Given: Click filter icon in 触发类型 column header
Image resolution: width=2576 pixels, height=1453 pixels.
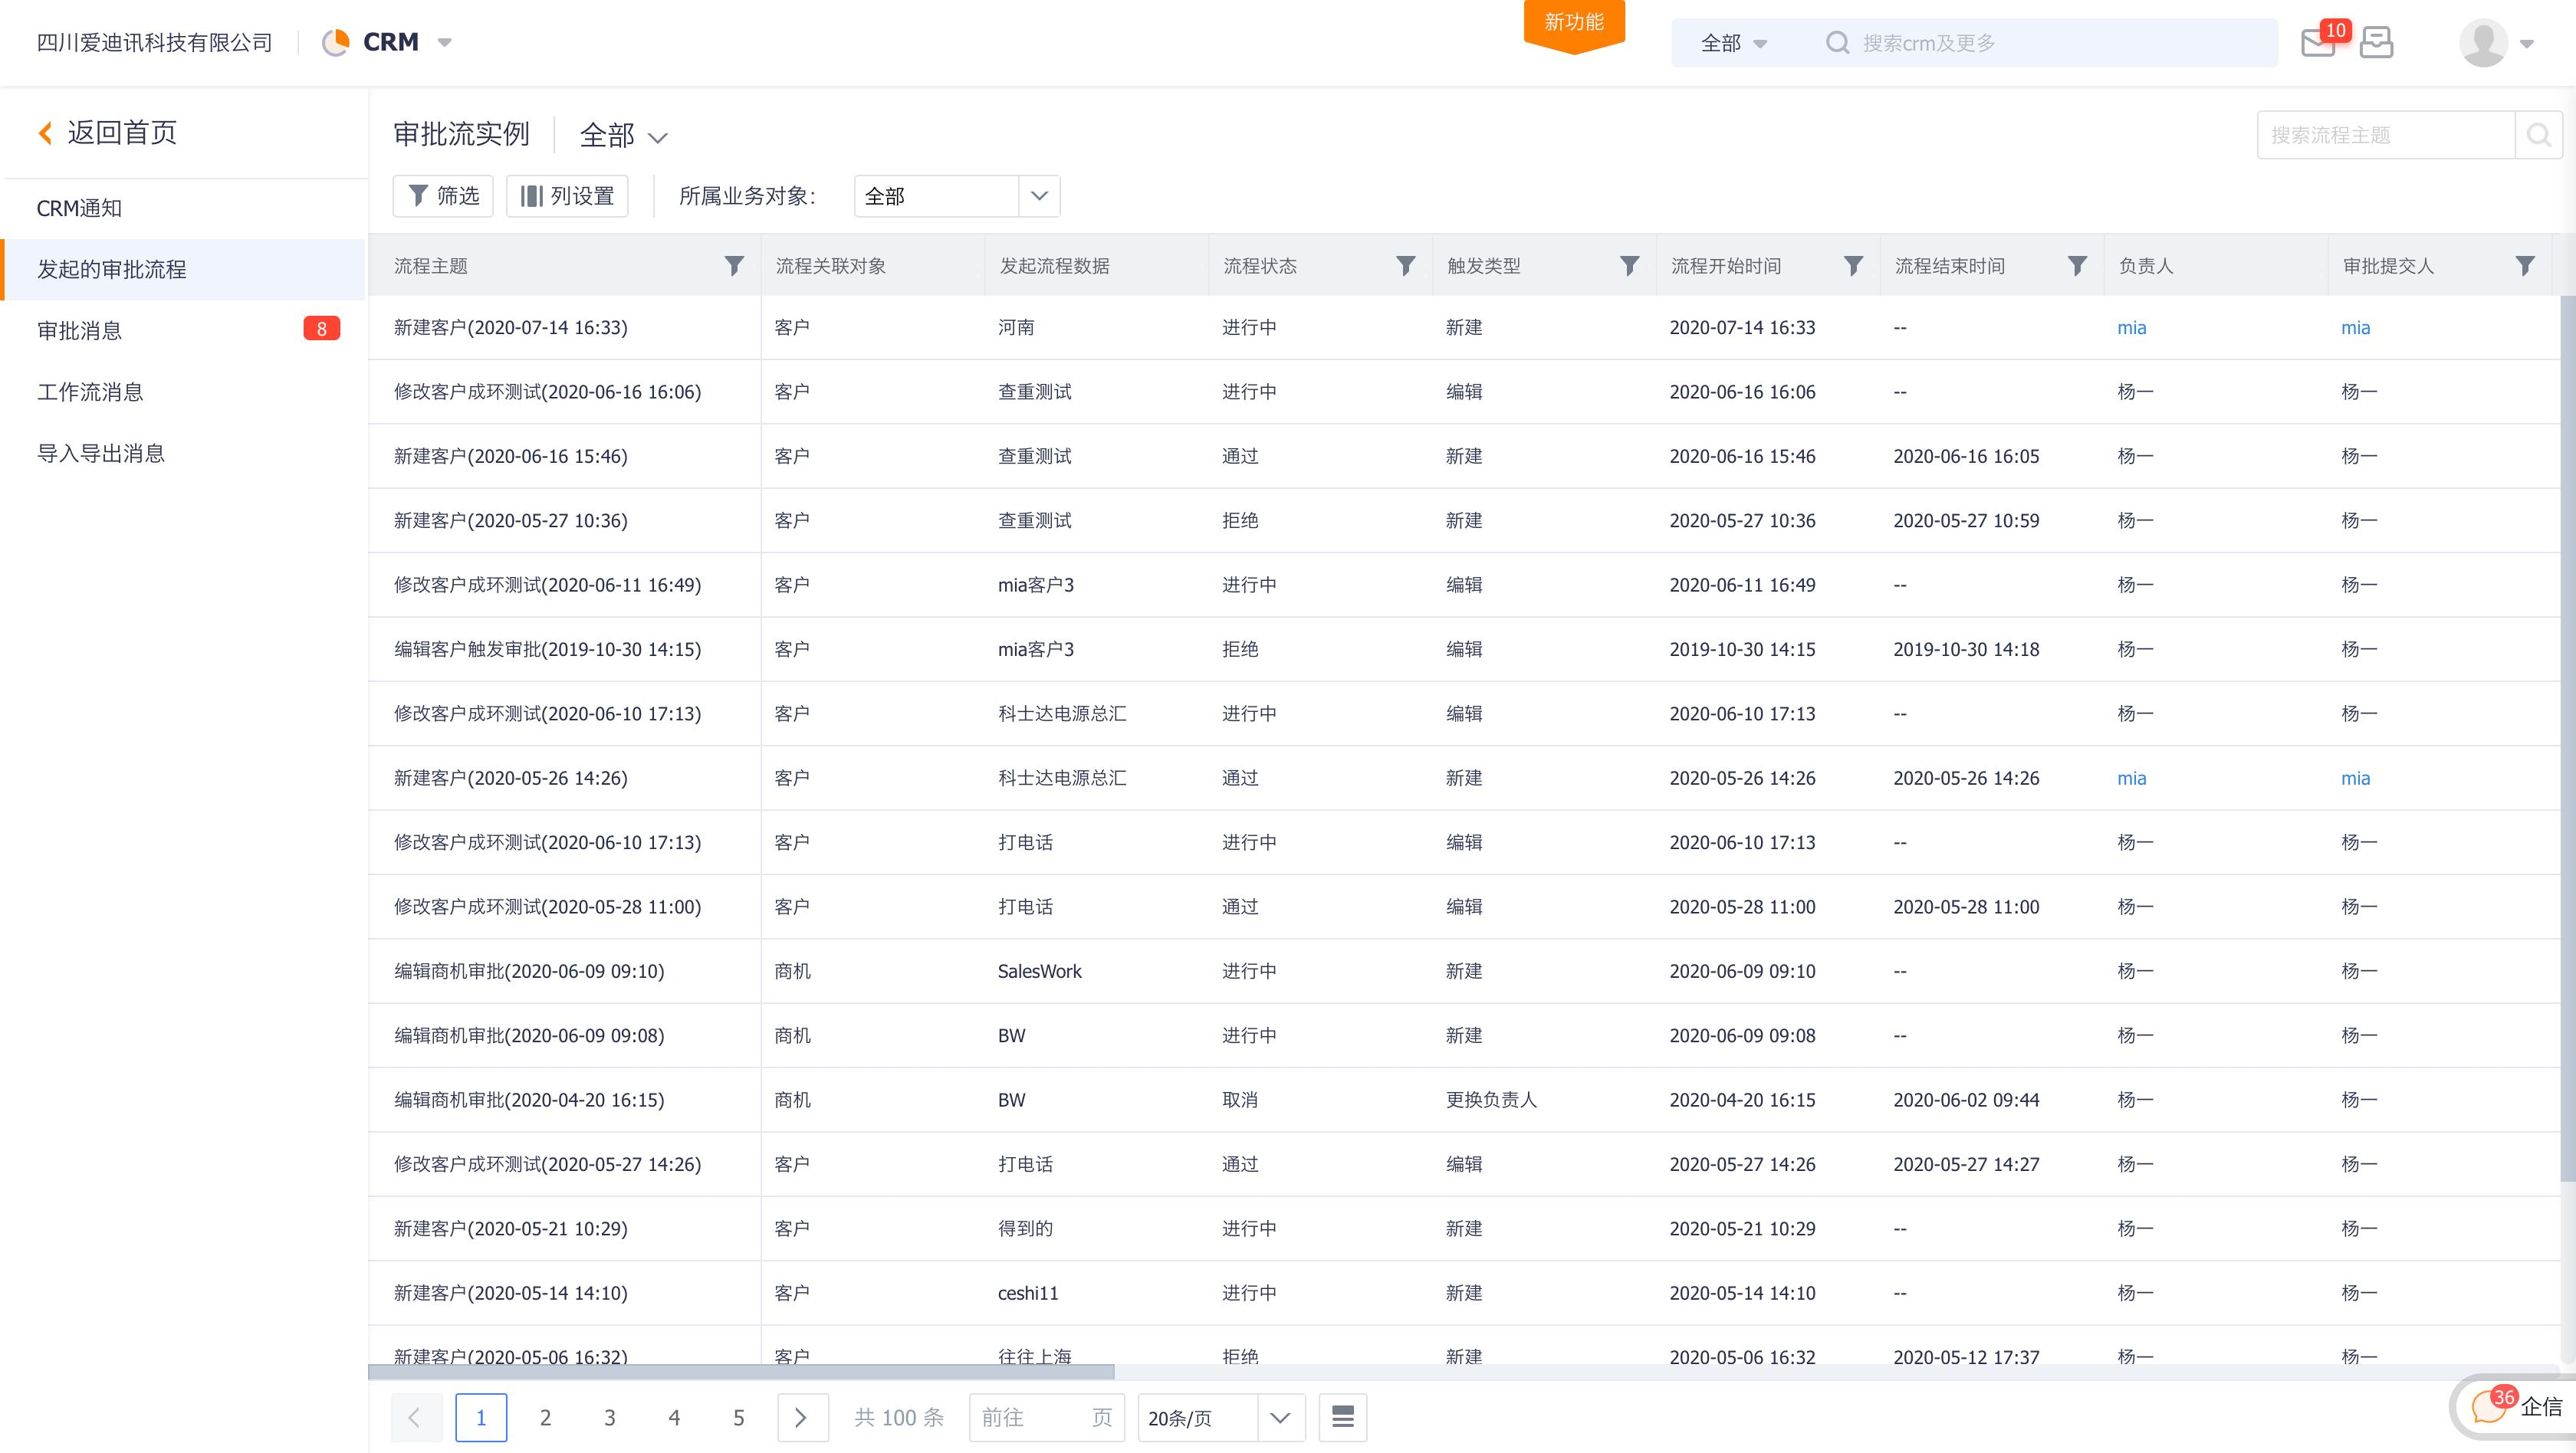Looking at the screenshot, I should pos(1629,266).
